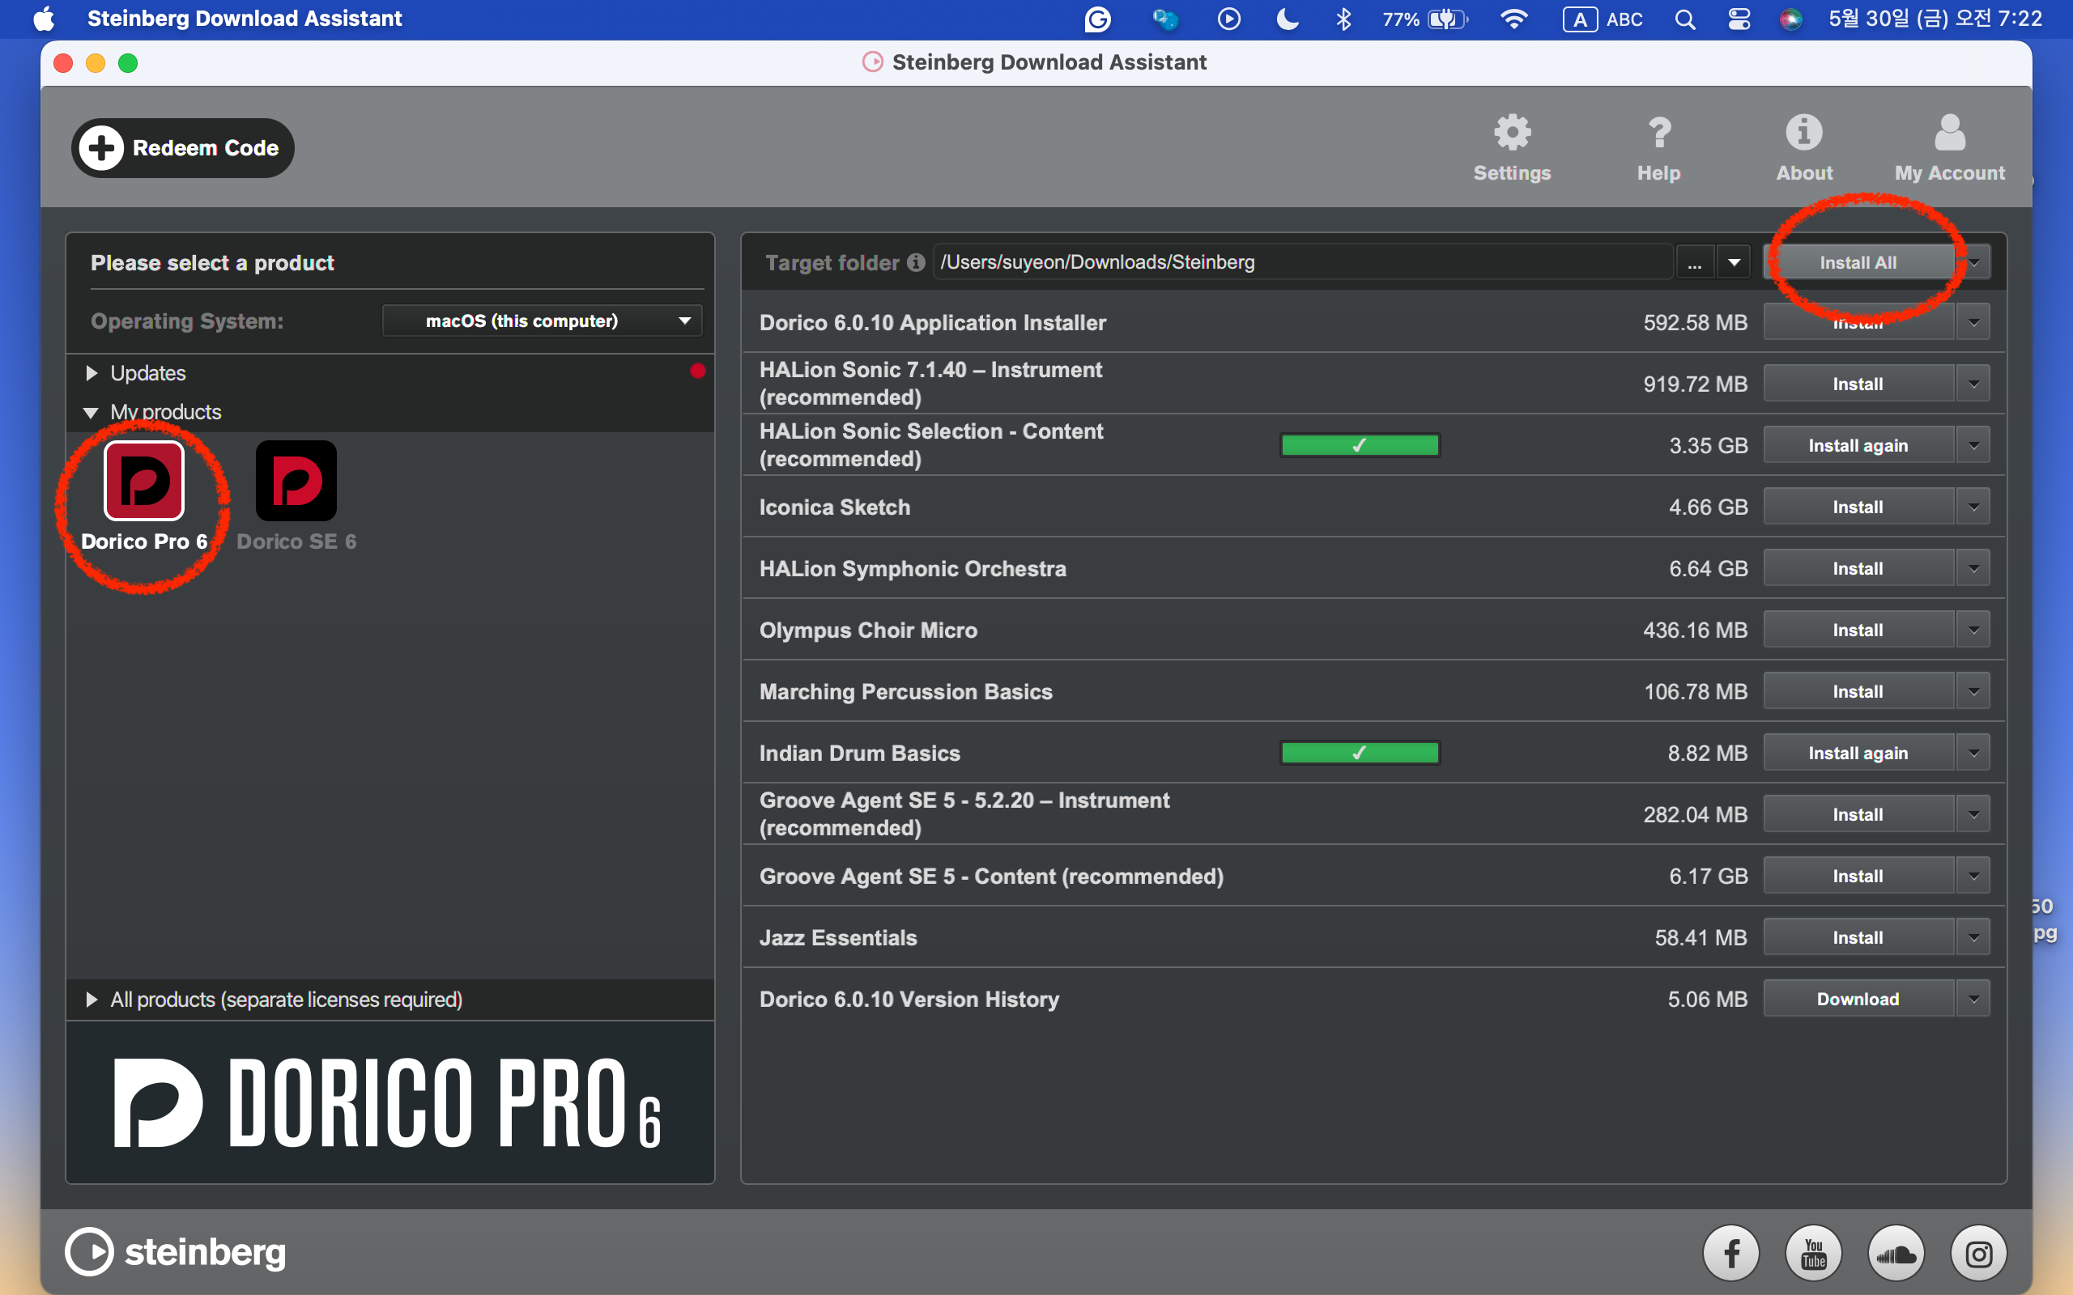
Task: Open the Steinberg YouTube icon
Action: tap(1813, 1254)
